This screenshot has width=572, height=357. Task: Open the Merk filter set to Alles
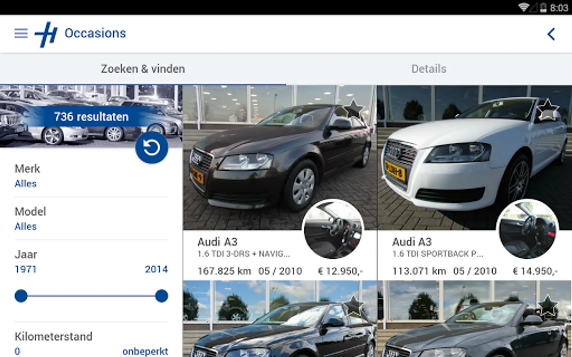(x=91, y=176)
